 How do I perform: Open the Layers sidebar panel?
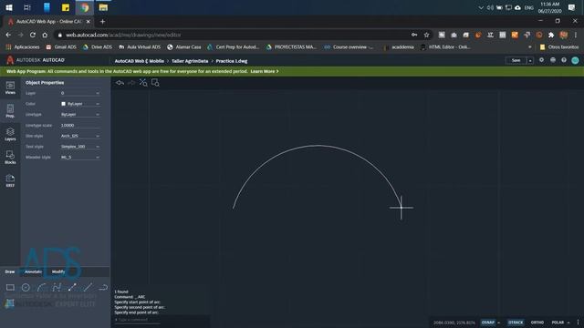[x=10, y=134]
